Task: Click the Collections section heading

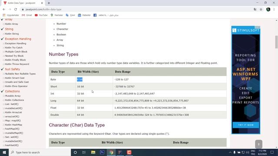Action: pos(12,91)
